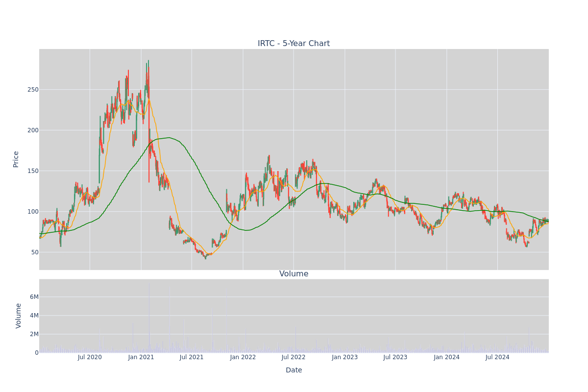Click the 50 price tick label
Image resolution: width=588 pixels, height=392 pixels.
click(x=35, y=252)
